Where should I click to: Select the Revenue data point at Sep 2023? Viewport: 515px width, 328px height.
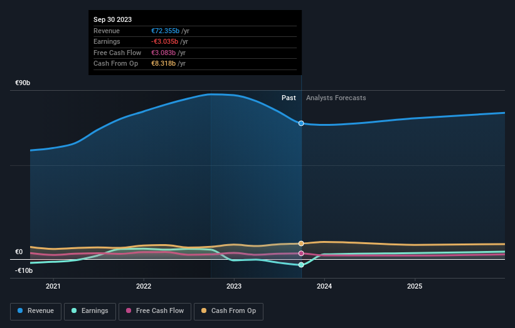tap(301, 123)
